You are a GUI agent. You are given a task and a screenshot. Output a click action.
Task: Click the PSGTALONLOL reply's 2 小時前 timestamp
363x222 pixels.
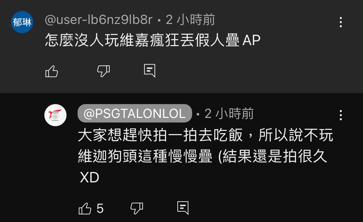pyautogui.click(x=229, y=114)
